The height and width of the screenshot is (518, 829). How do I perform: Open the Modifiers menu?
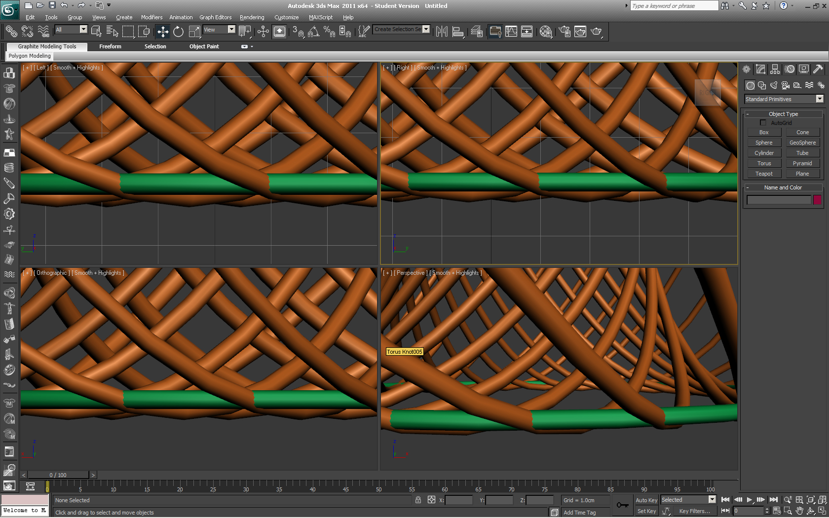tap(151, 17)
